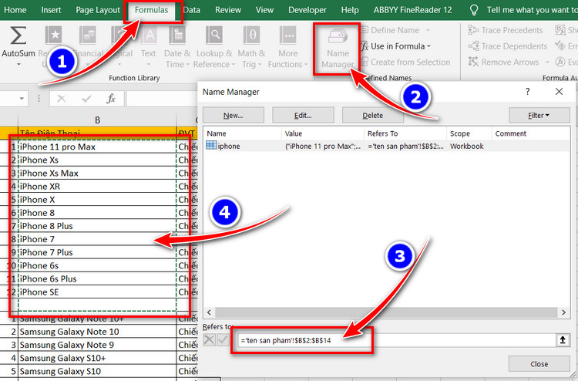The image size is (578, 381).
Task: Switch to the Review tab
Action: coord(228,10)
